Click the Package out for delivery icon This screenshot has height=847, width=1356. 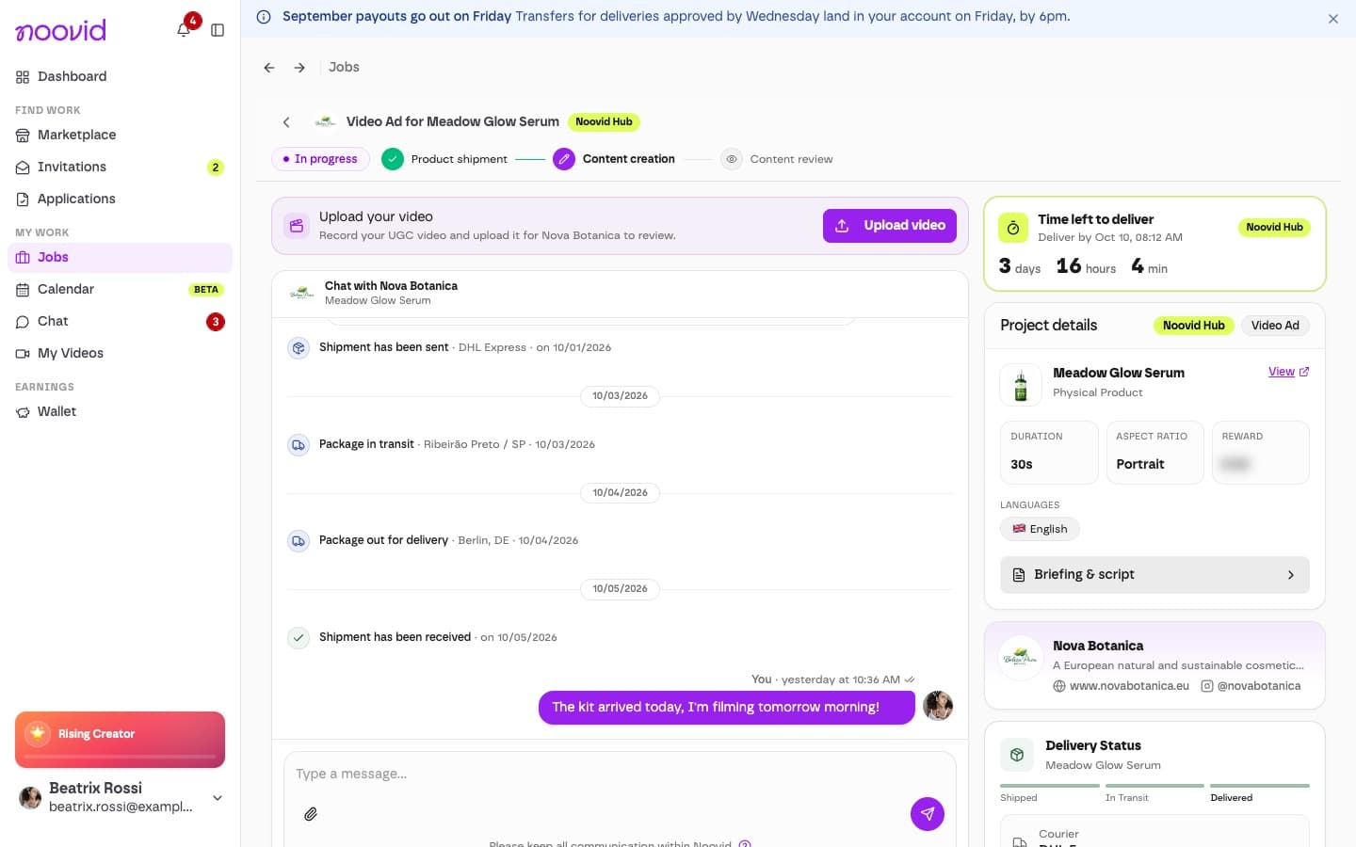pyautogui.click(x=299, y=541)
